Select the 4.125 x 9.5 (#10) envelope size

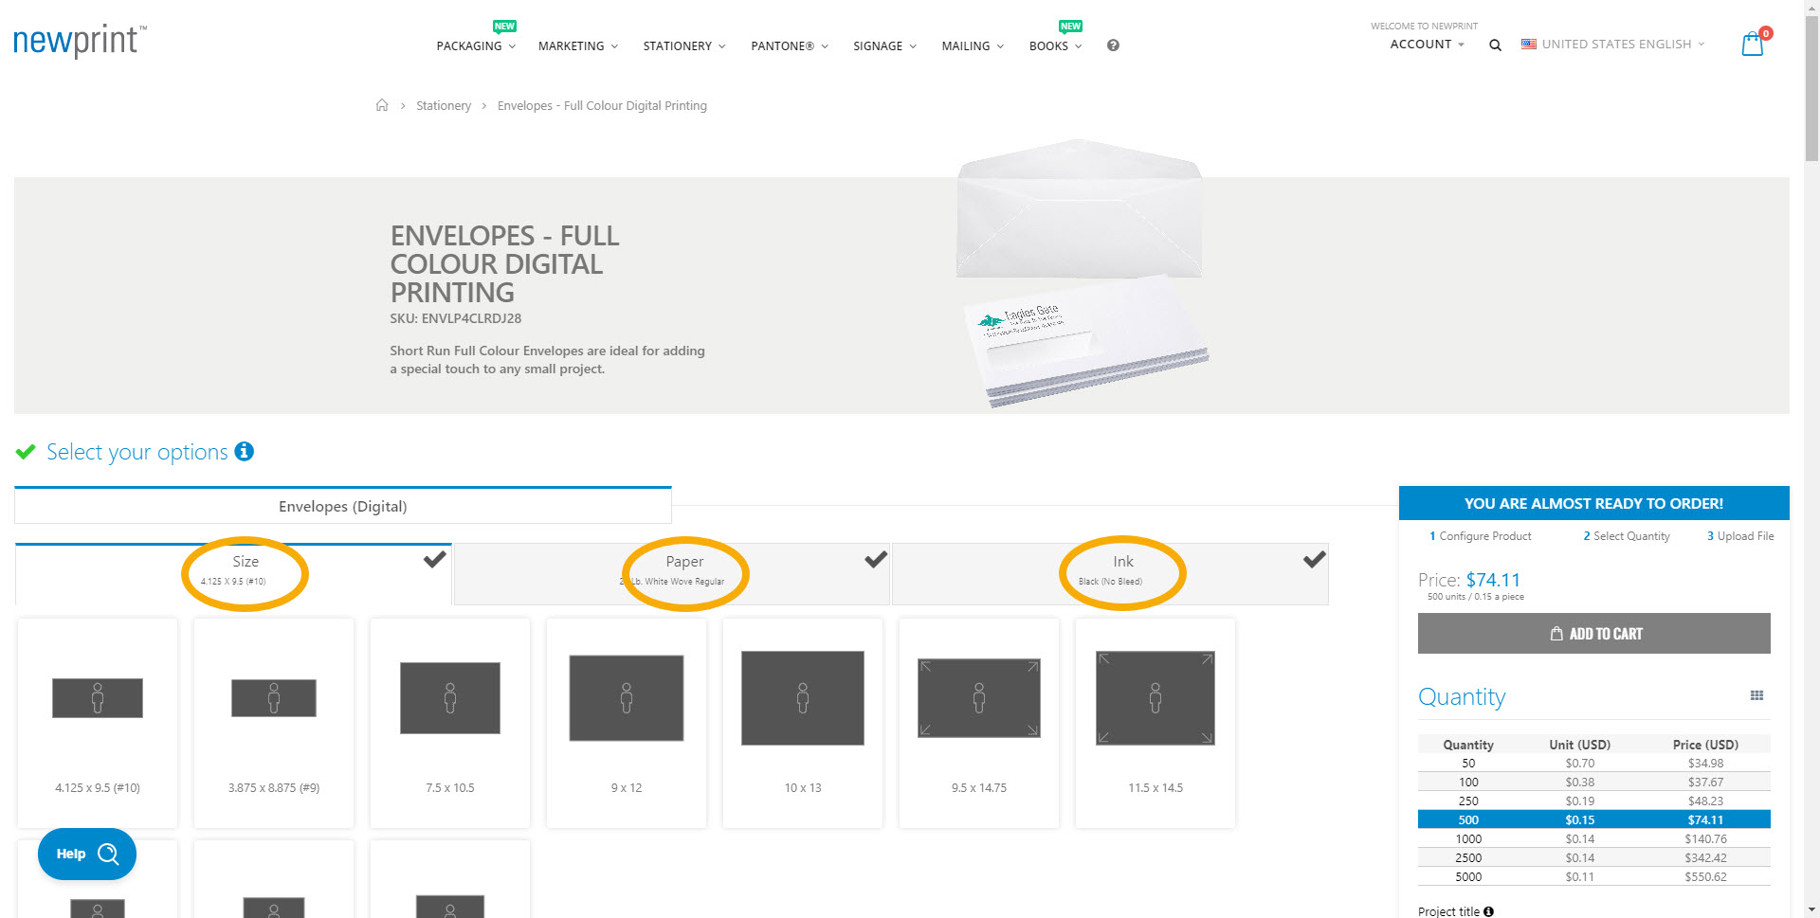coord(98,723)
